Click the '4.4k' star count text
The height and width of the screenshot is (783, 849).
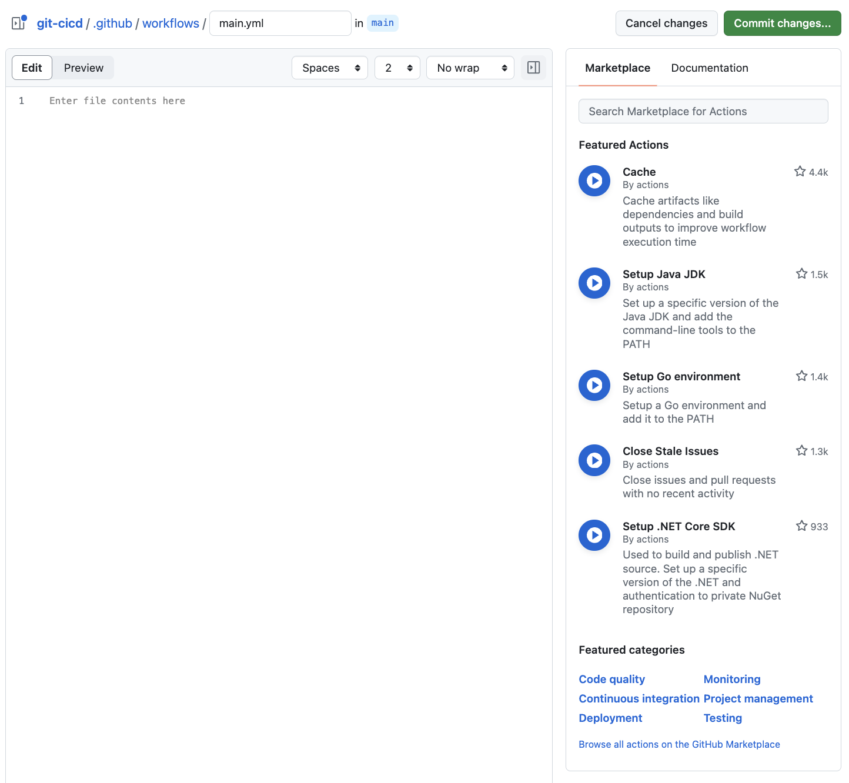coord(818,172)
